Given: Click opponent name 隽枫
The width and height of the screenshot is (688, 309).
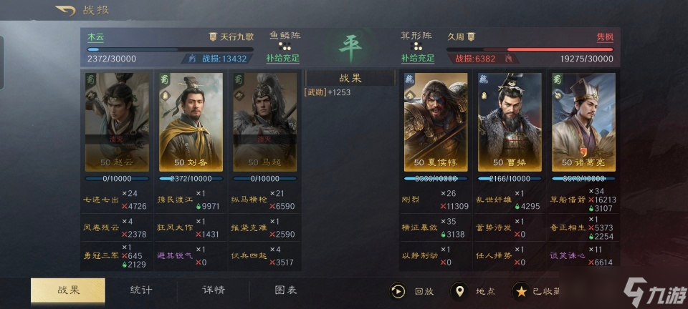Looking at the screenshot, I should (605, 37).
